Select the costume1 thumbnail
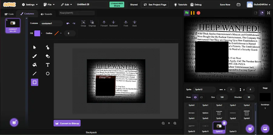273x135 pixels. coord(13,25)
